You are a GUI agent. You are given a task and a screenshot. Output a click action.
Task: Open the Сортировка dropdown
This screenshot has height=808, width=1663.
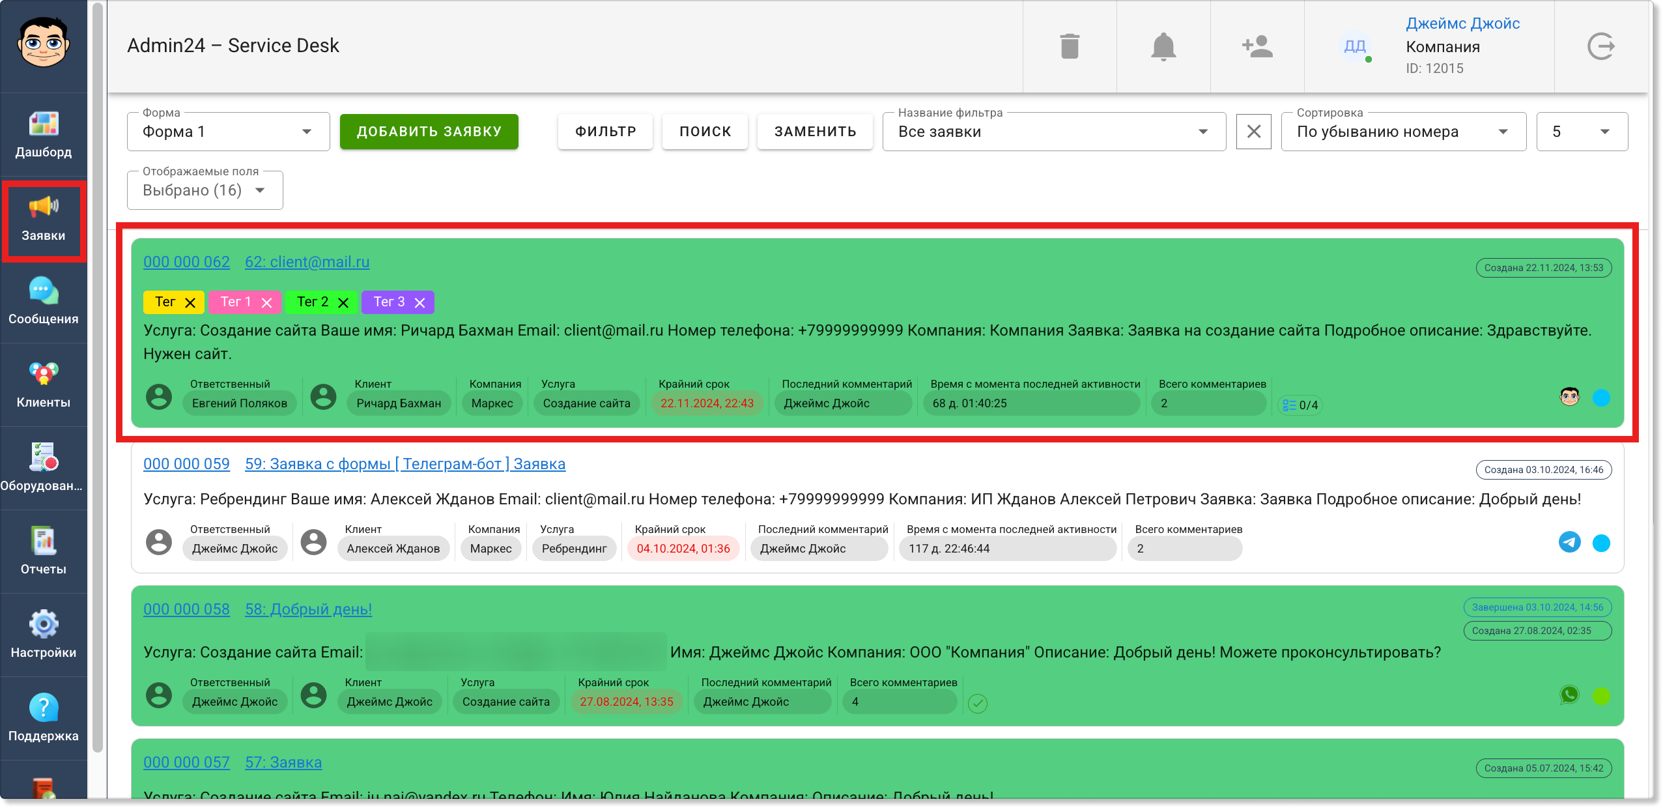coord(1403,132)
